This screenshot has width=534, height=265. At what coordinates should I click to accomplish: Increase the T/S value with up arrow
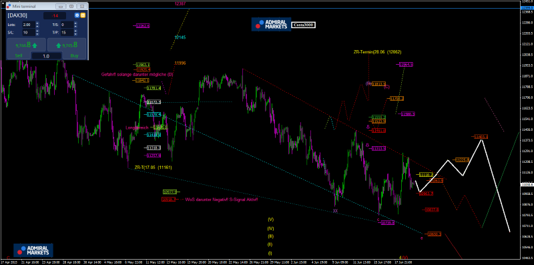[x=75, y=23]
